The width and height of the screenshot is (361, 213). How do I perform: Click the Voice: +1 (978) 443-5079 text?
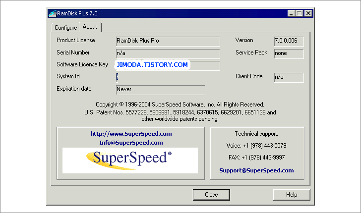click(256, 146)
